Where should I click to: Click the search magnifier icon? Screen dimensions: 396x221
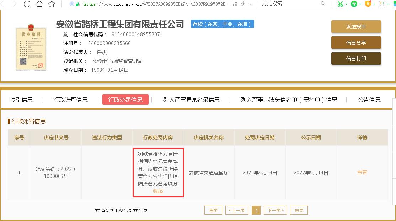tap(323, 4)
